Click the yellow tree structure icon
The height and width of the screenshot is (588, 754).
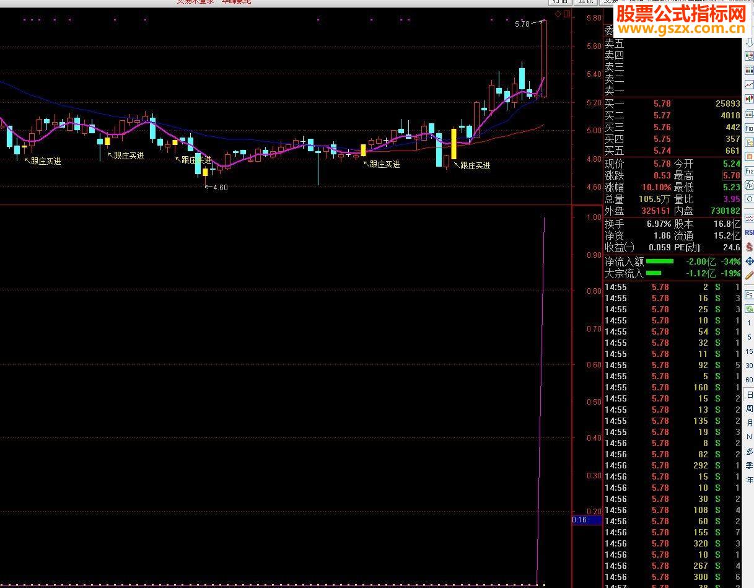pyautogui.click(x=749, y=143)
